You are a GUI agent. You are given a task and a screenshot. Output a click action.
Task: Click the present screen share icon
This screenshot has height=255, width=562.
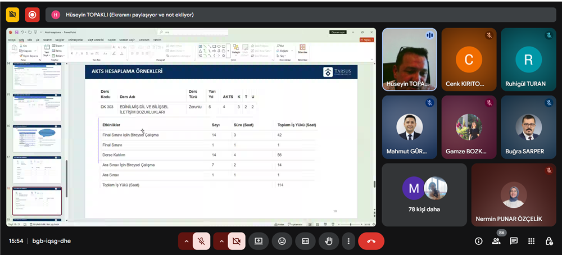pyautogui.click(x=259, y=241)
